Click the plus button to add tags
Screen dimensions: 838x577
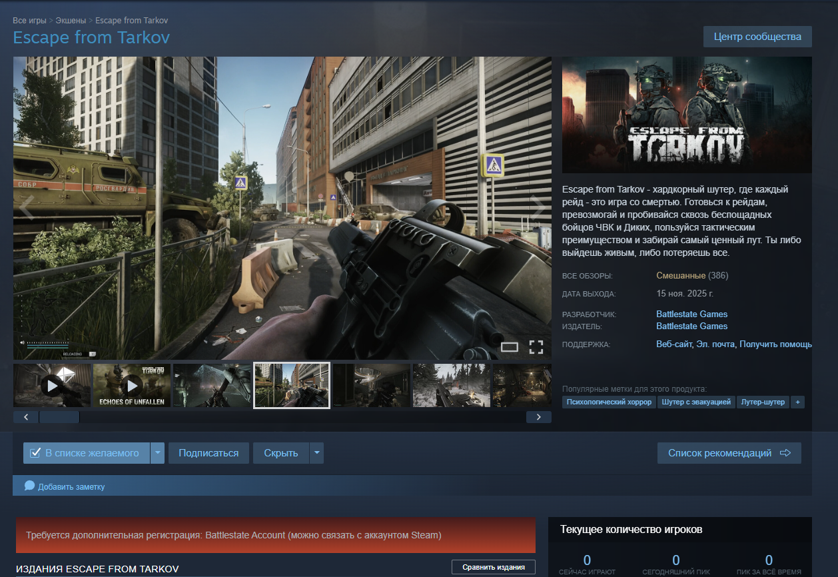(797, 402)
